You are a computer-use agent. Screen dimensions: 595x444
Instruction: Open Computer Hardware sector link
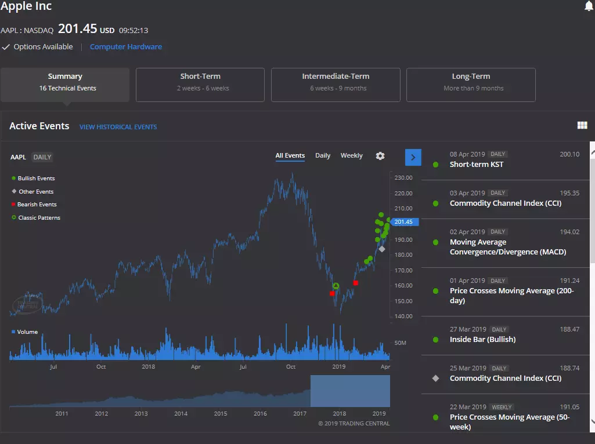(126, 46)
